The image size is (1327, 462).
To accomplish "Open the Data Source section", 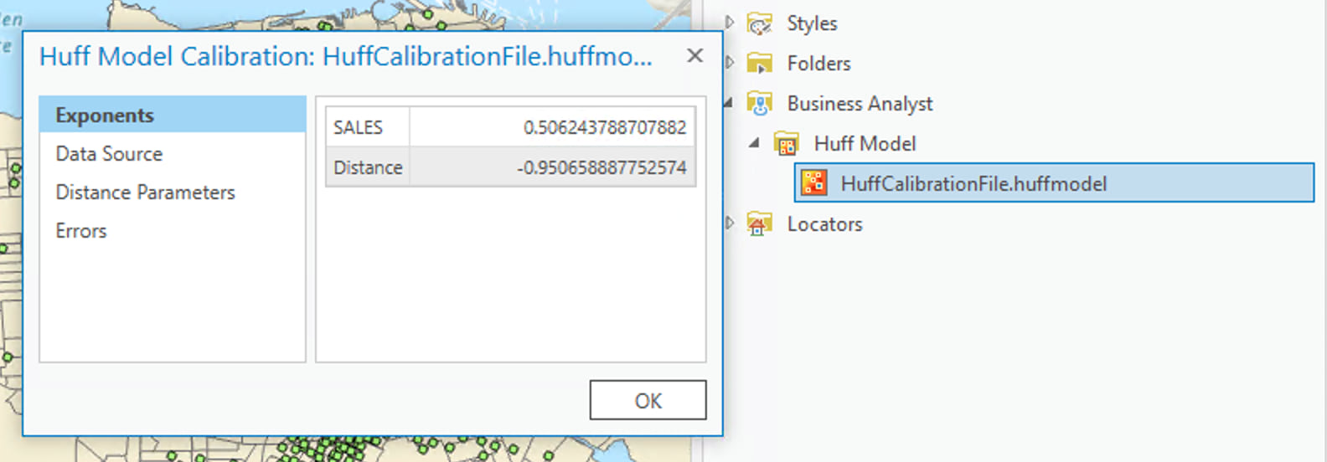I will point(109,154).
